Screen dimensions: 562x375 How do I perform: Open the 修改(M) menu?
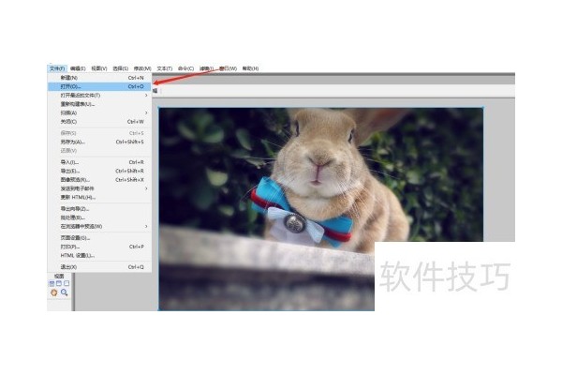pos(142,68)
